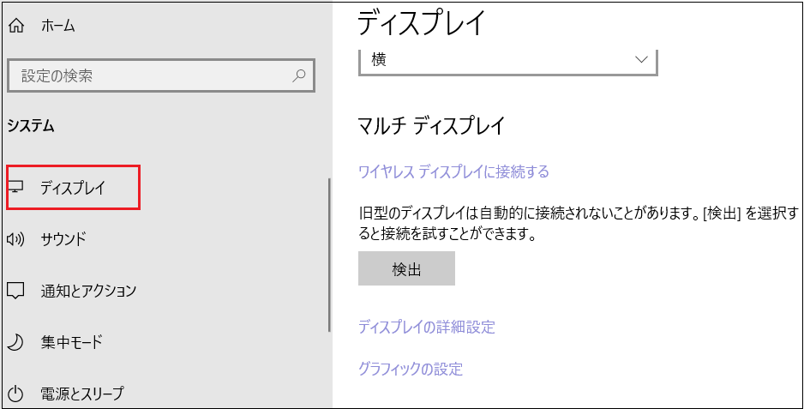
Task: Click into the 設定の検索 field
Action: pyautogui.click(x=146, y=75)
